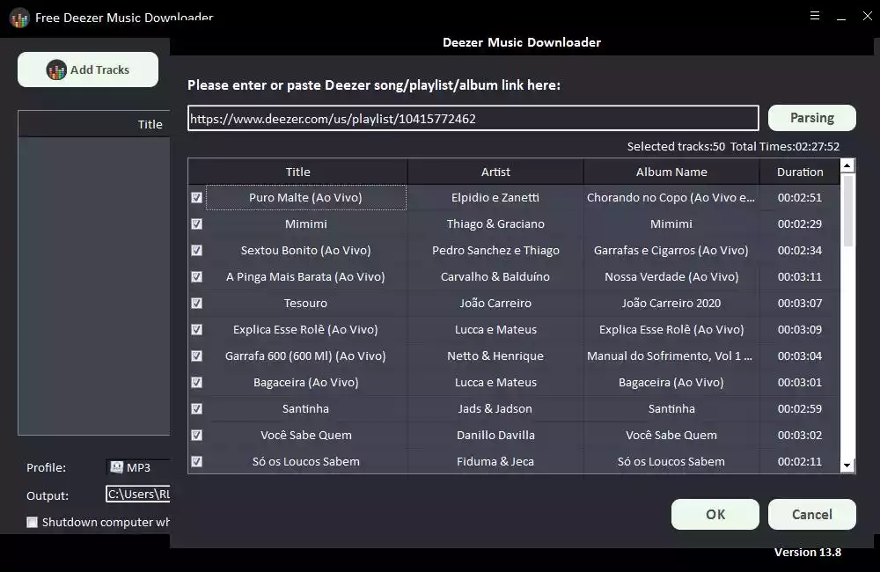
Task: Click the Cancel button
Action: pyautogui.click(x=811, y=514)
